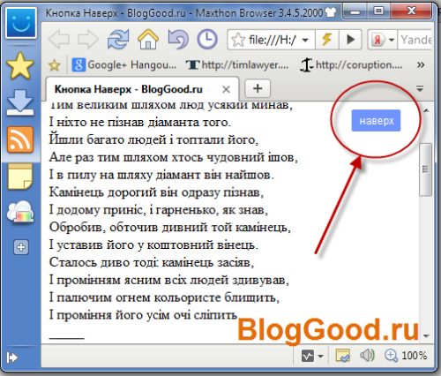Viewport: 441px width, 376px height.
Task: Click line 'І ніхто не пізнав діаманта того.'
Action: point(140,122)
